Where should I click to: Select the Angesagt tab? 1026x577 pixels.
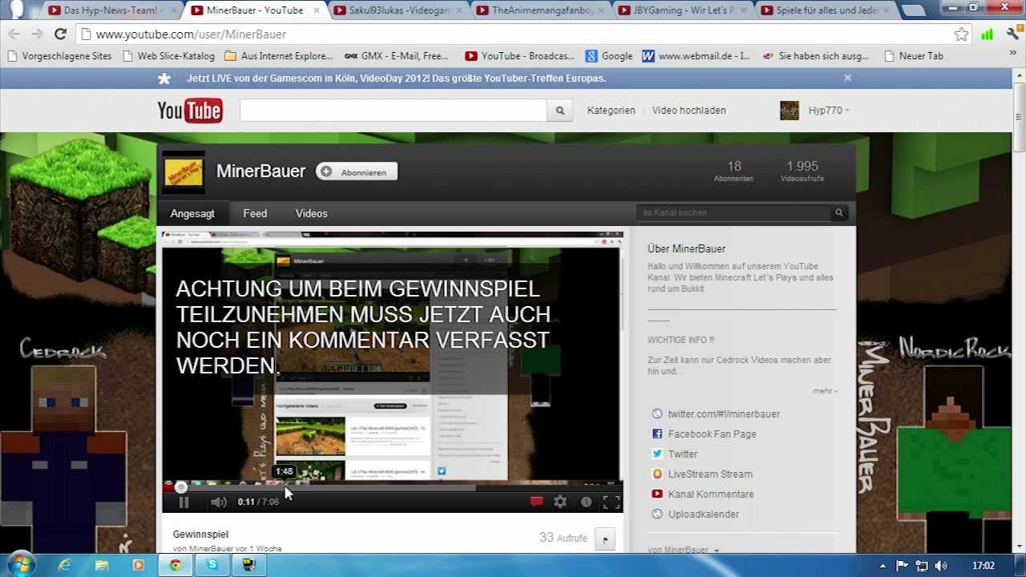point(192,213)
